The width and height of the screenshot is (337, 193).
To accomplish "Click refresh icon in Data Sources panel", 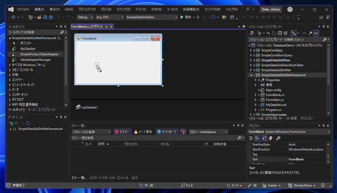I will coord(28,123).
